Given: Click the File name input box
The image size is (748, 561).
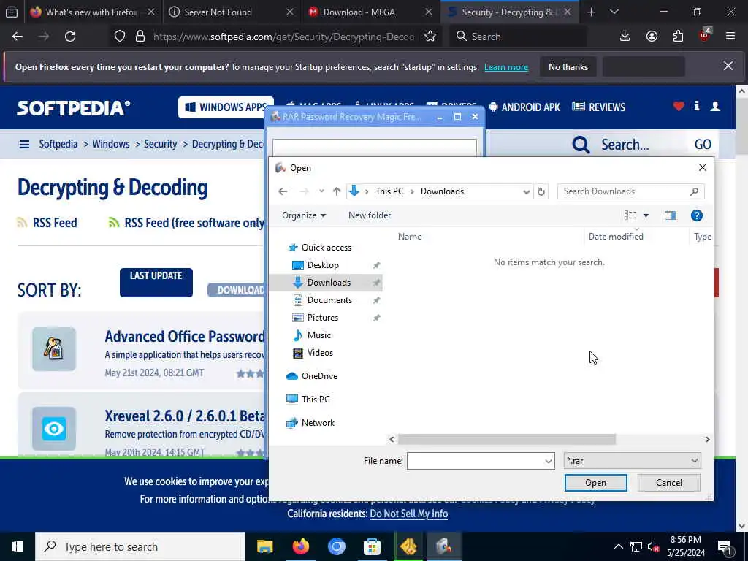Looking at the screenshot, I should [475, 461].
